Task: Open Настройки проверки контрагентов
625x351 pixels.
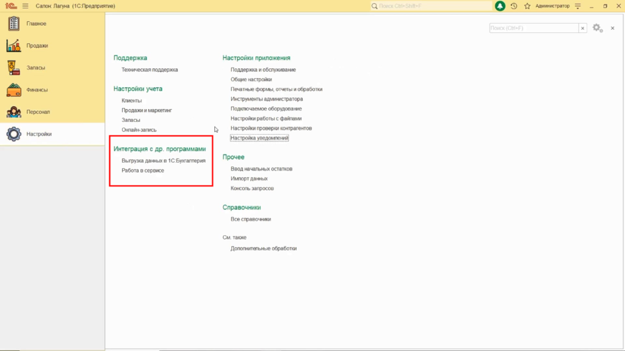Action: click(x=271, y=128)
